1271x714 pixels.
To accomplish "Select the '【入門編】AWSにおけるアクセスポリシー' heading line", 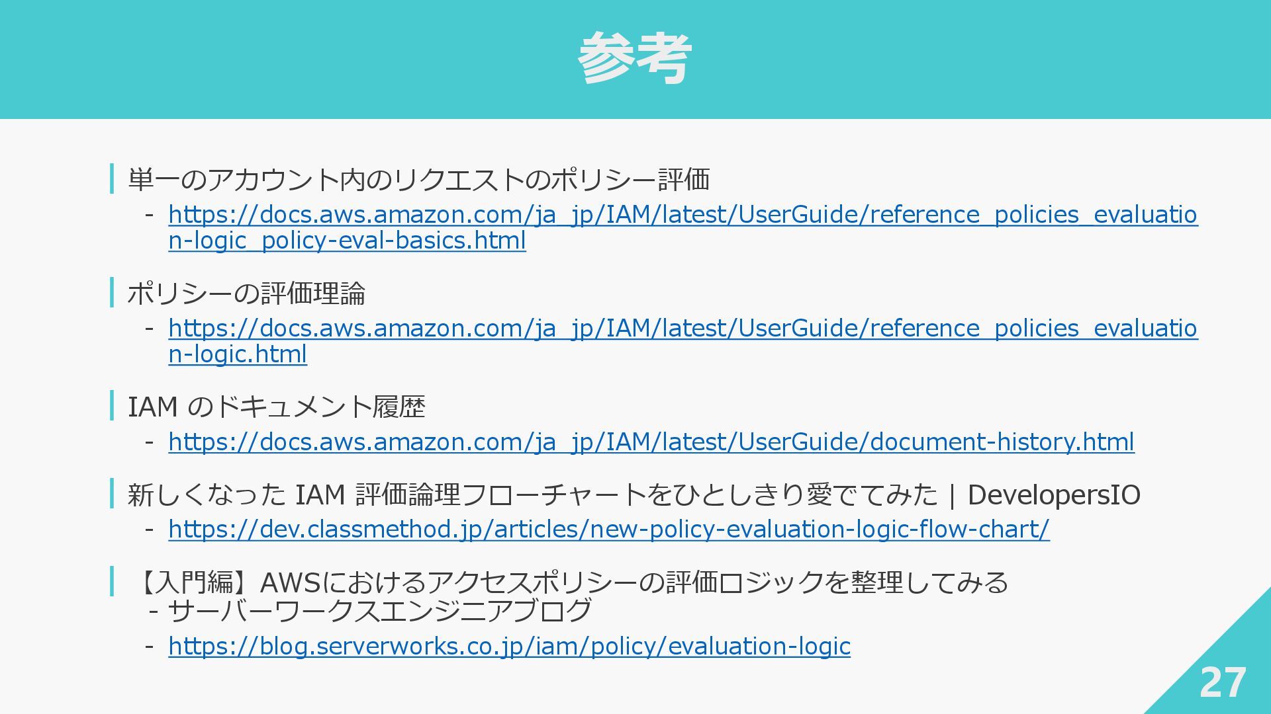I will tap(573, 582).
